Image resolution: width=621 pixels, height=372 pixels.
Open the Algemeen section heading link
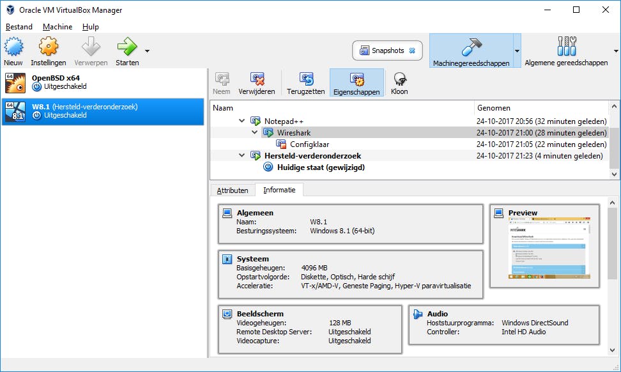click(x=255, y=213)
